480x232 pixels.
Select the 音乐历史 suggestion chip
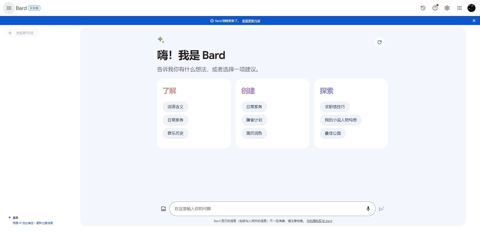pyautogui.click(x=175, y=133)
